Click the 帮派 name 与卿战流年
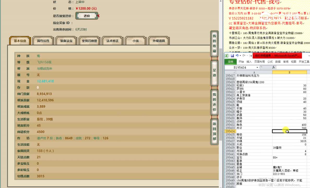This screenshot has height=188, width=310. pyautogui.click(x=44, y=68)
